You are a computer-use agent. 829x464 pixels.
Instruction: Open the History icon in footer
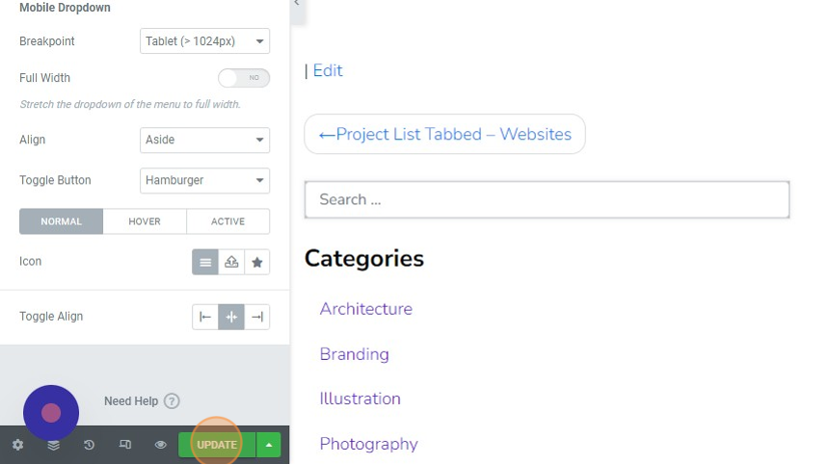point(89,445)
